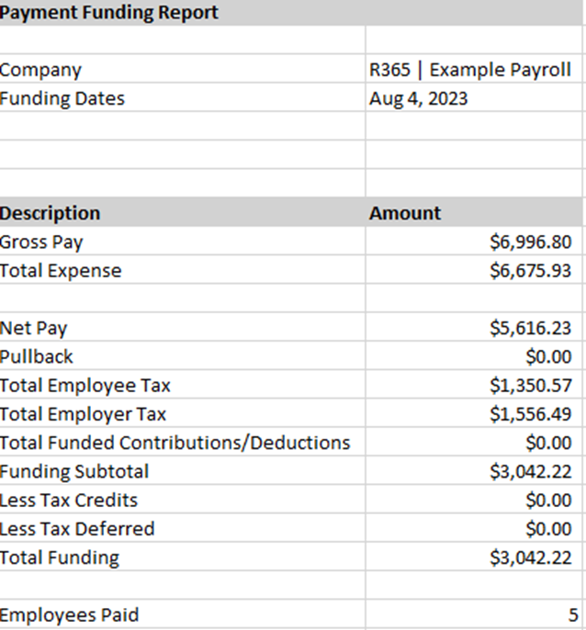The width and height of the screenshot is (586, 630).
Task: Select the Total Funding $3,042.22 amount
Action: click(474, 557)
